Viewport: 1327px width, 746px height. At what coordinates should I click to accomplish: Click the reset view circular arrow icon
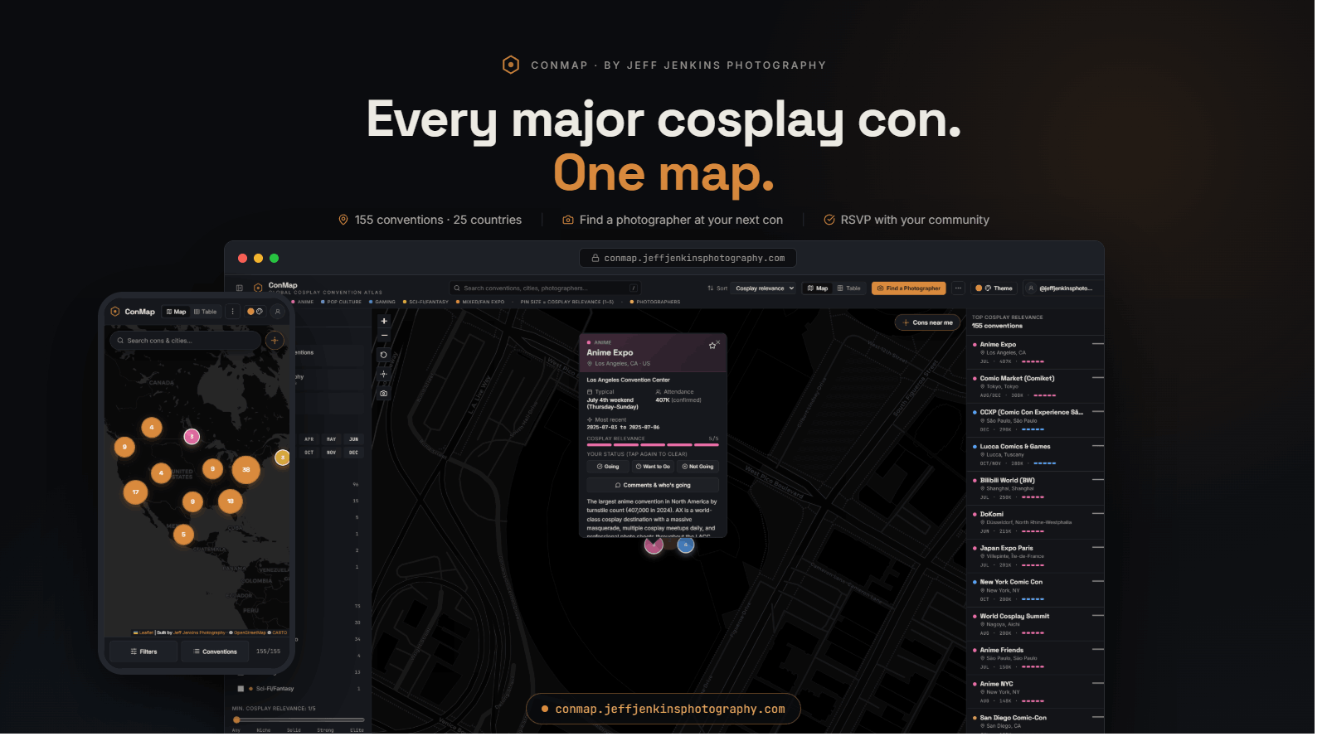(x=383, y=355)
